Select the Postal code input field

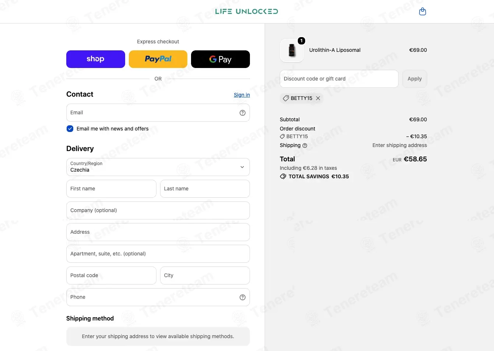coord(111,275)
